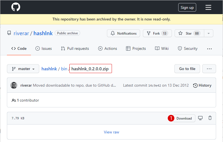The width and height of the screenshot is (223, 142).
Task: Open the Projects tab
Action: (136, 48)
